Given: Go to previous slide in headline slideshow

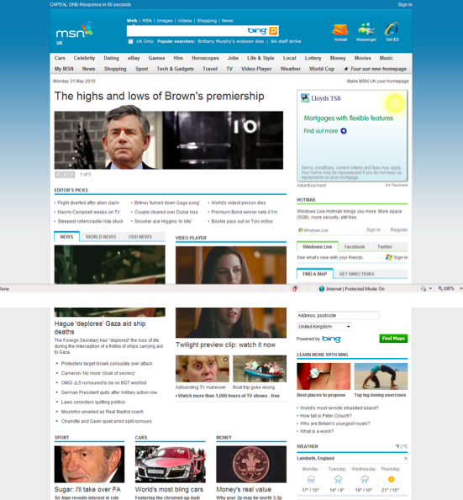Looking at the screenshot, I should point(57,175).
